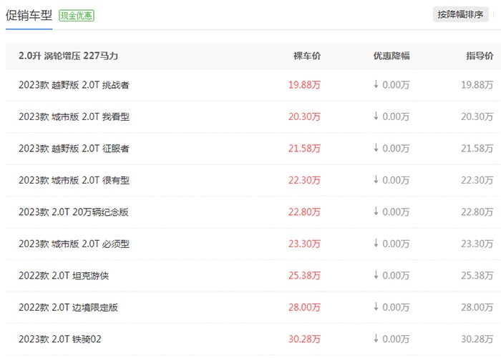Click the gray 20.30万 guide price
The width and height of the screenshot is (501, 358).
477,116
